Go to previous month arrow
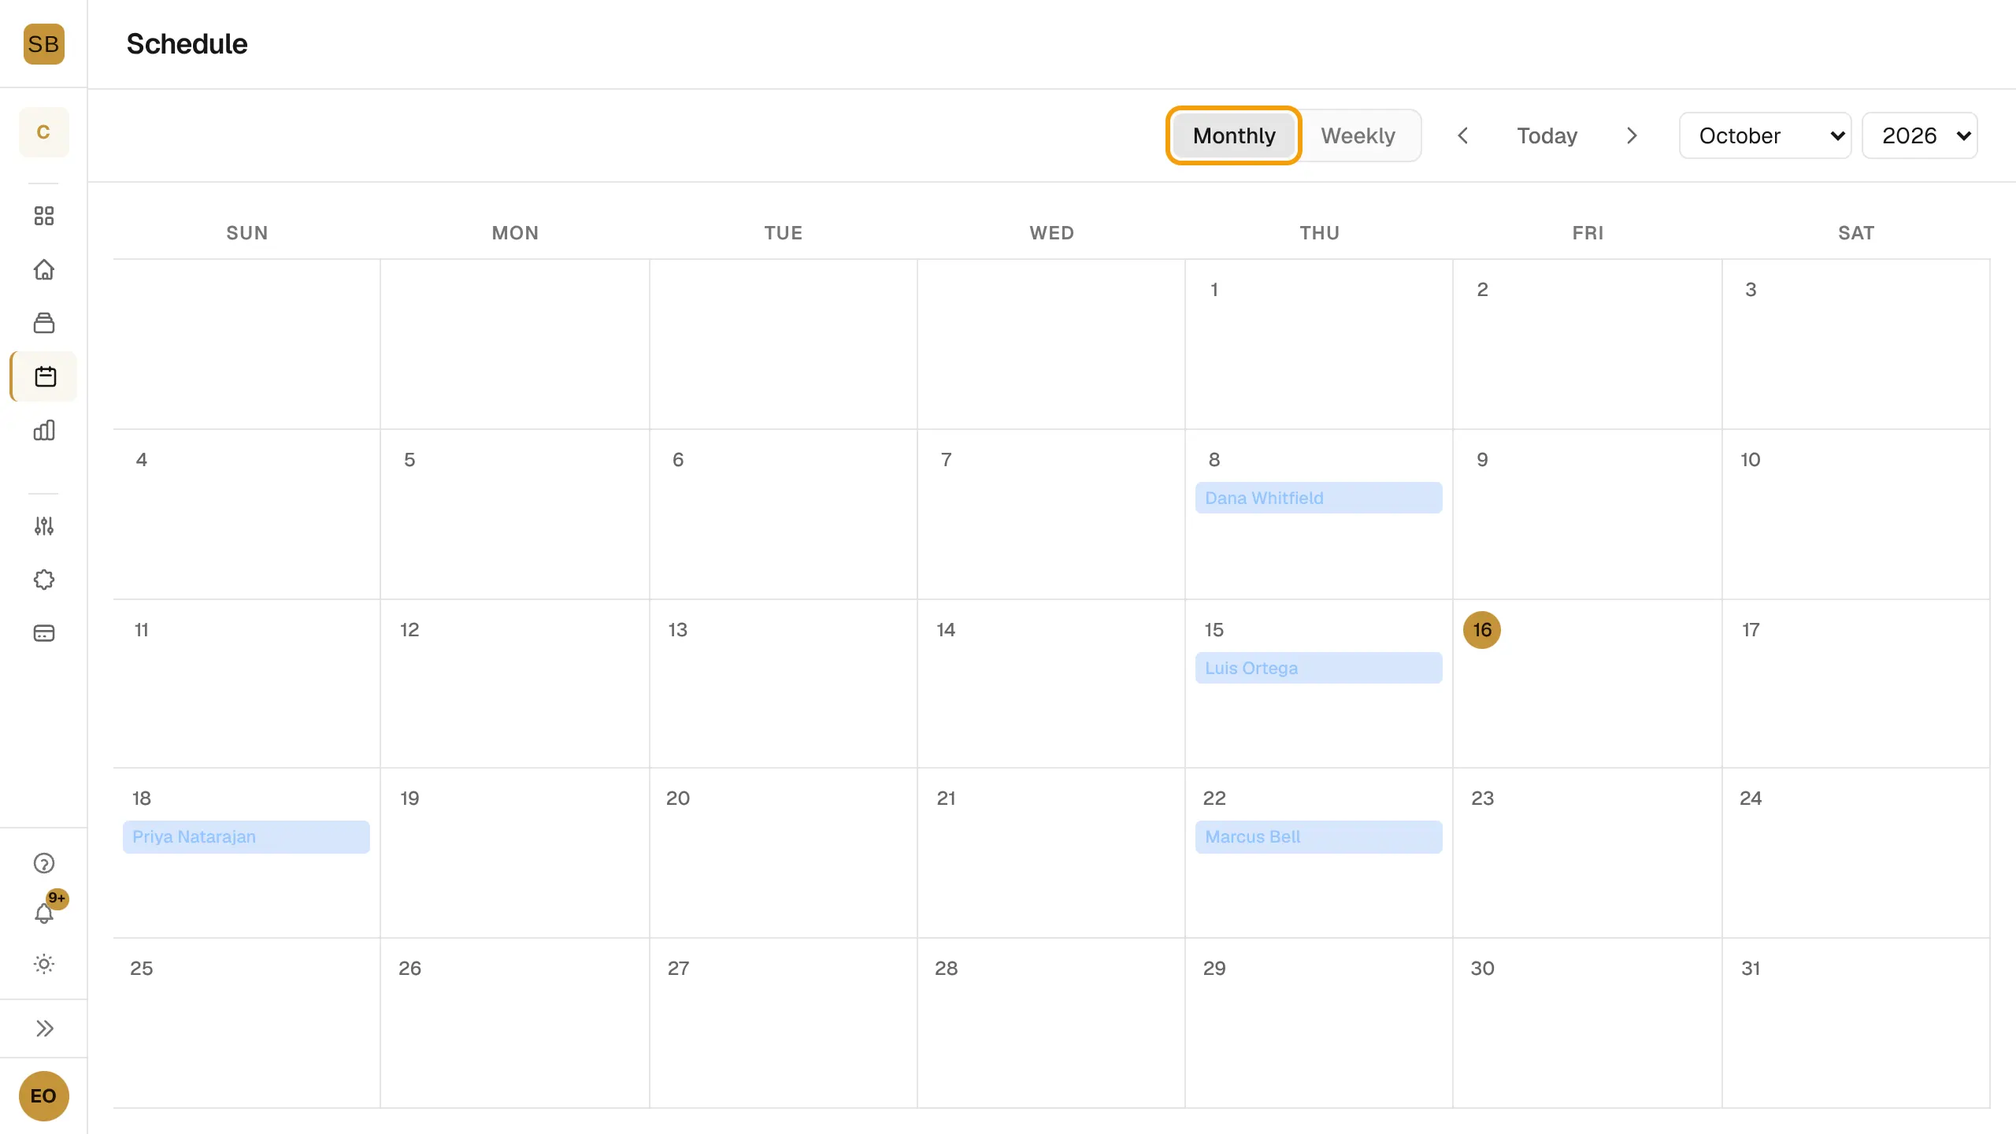2016x1134 pixels. 1462,135
